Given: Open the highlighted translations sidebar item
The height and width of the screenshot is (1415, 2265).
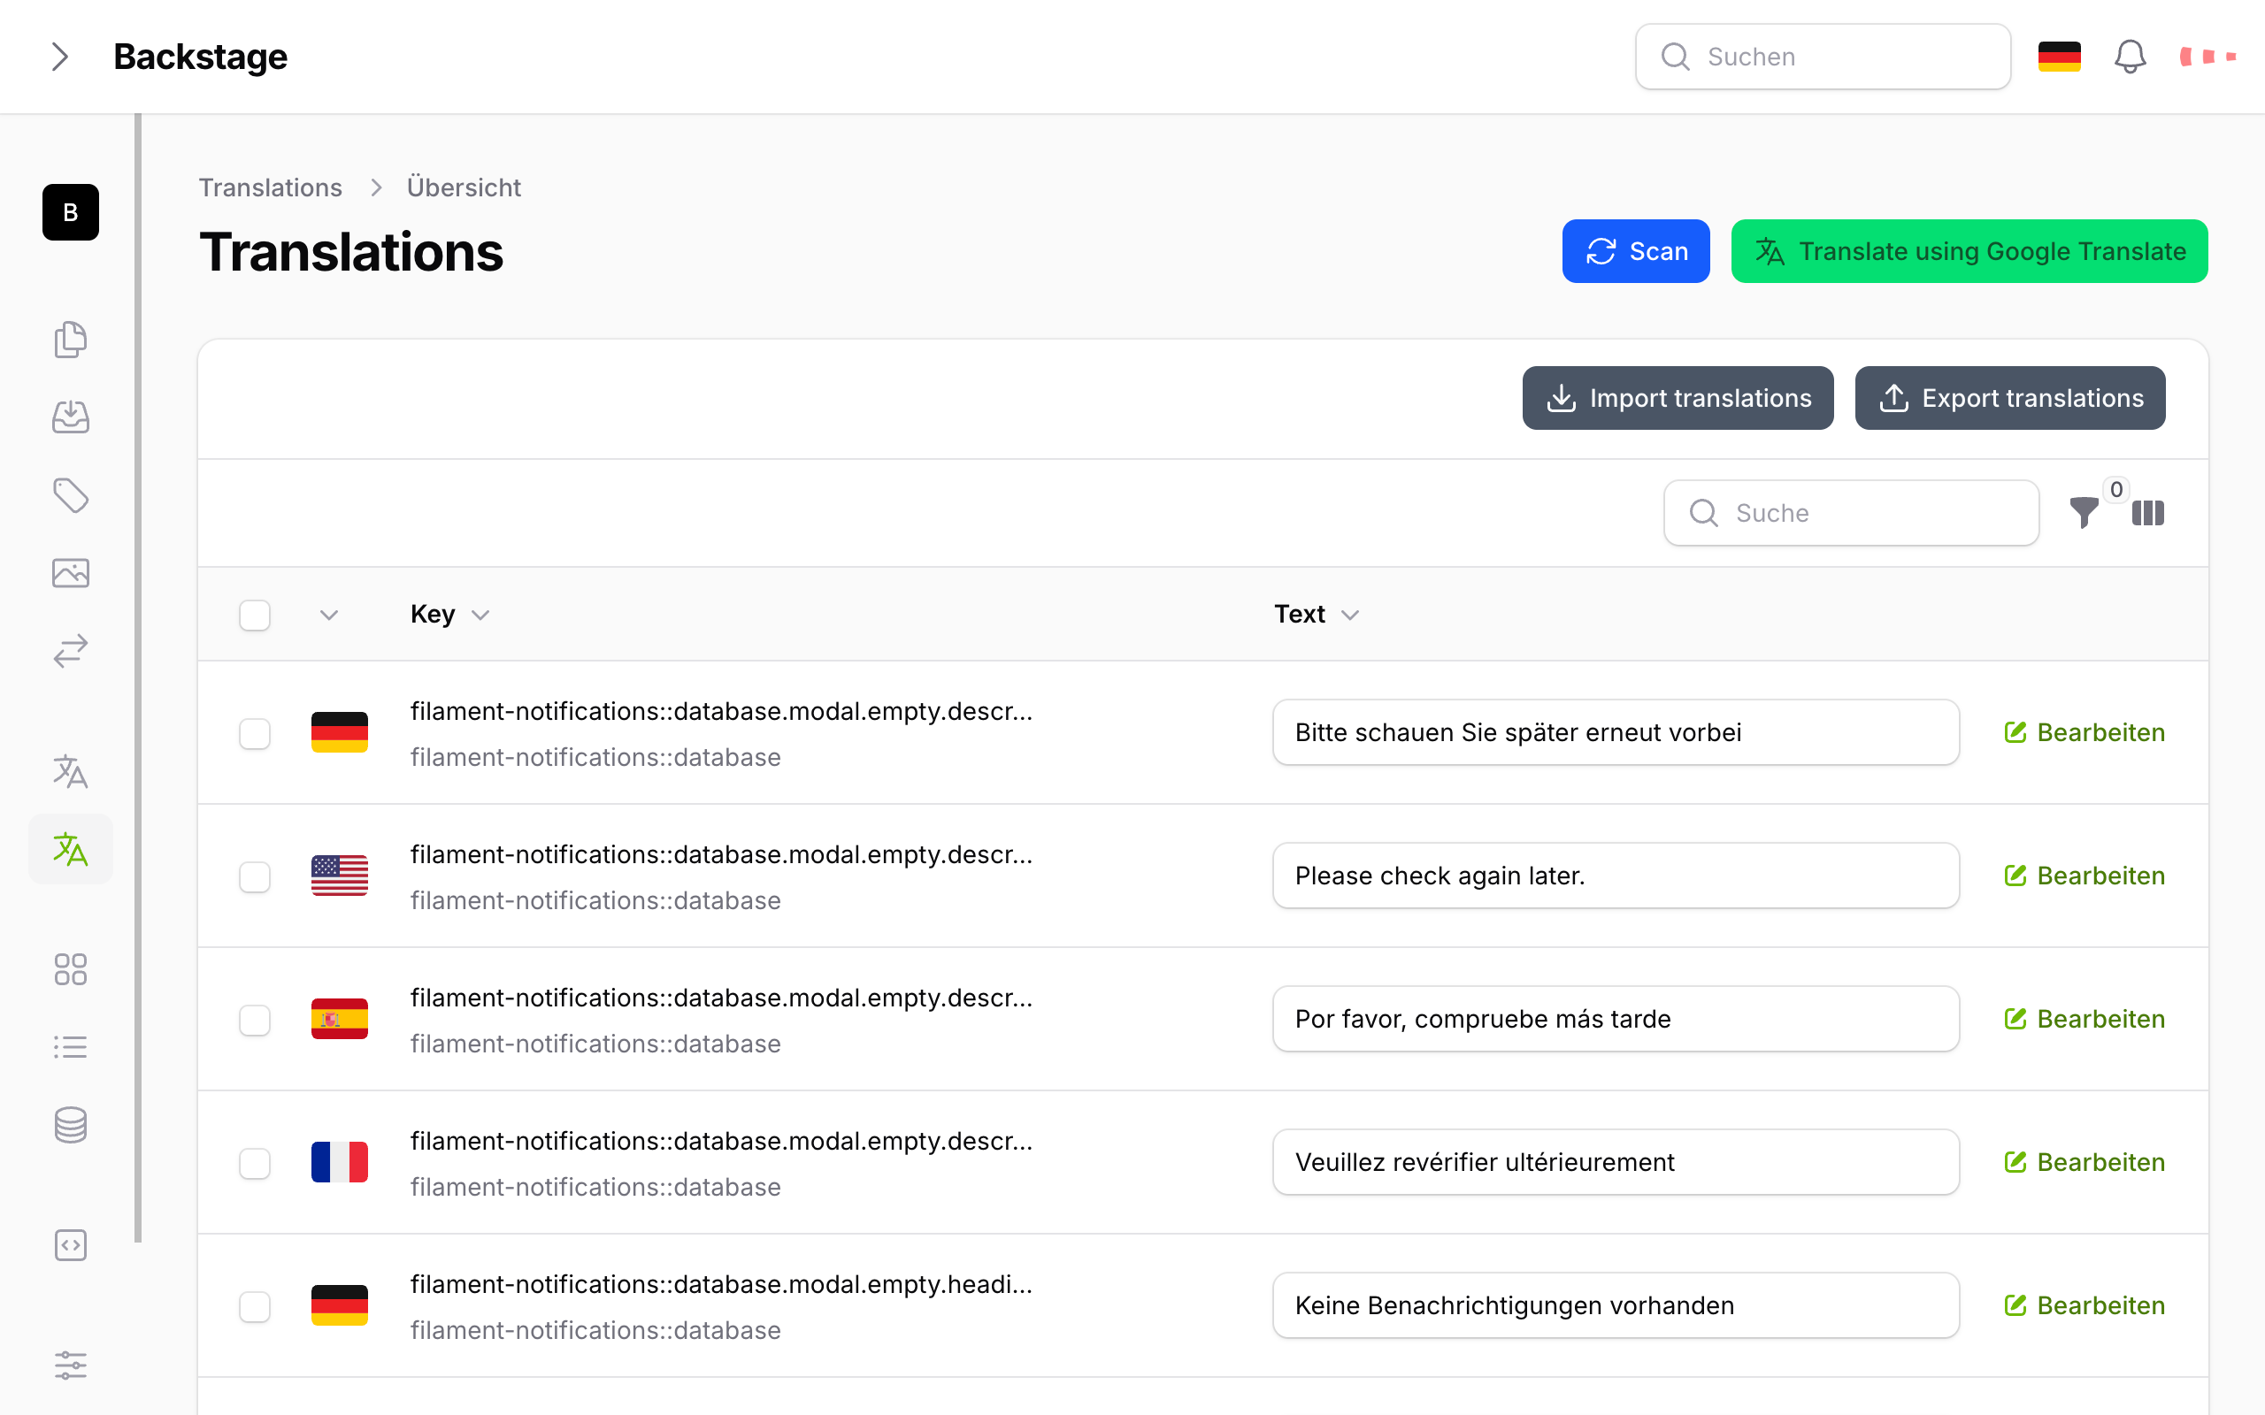Looking at the screenshot, I should coord(70,849).
